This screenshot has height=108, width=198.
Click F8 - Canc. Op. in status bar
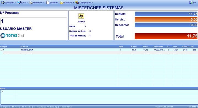(x=52, y=107)
